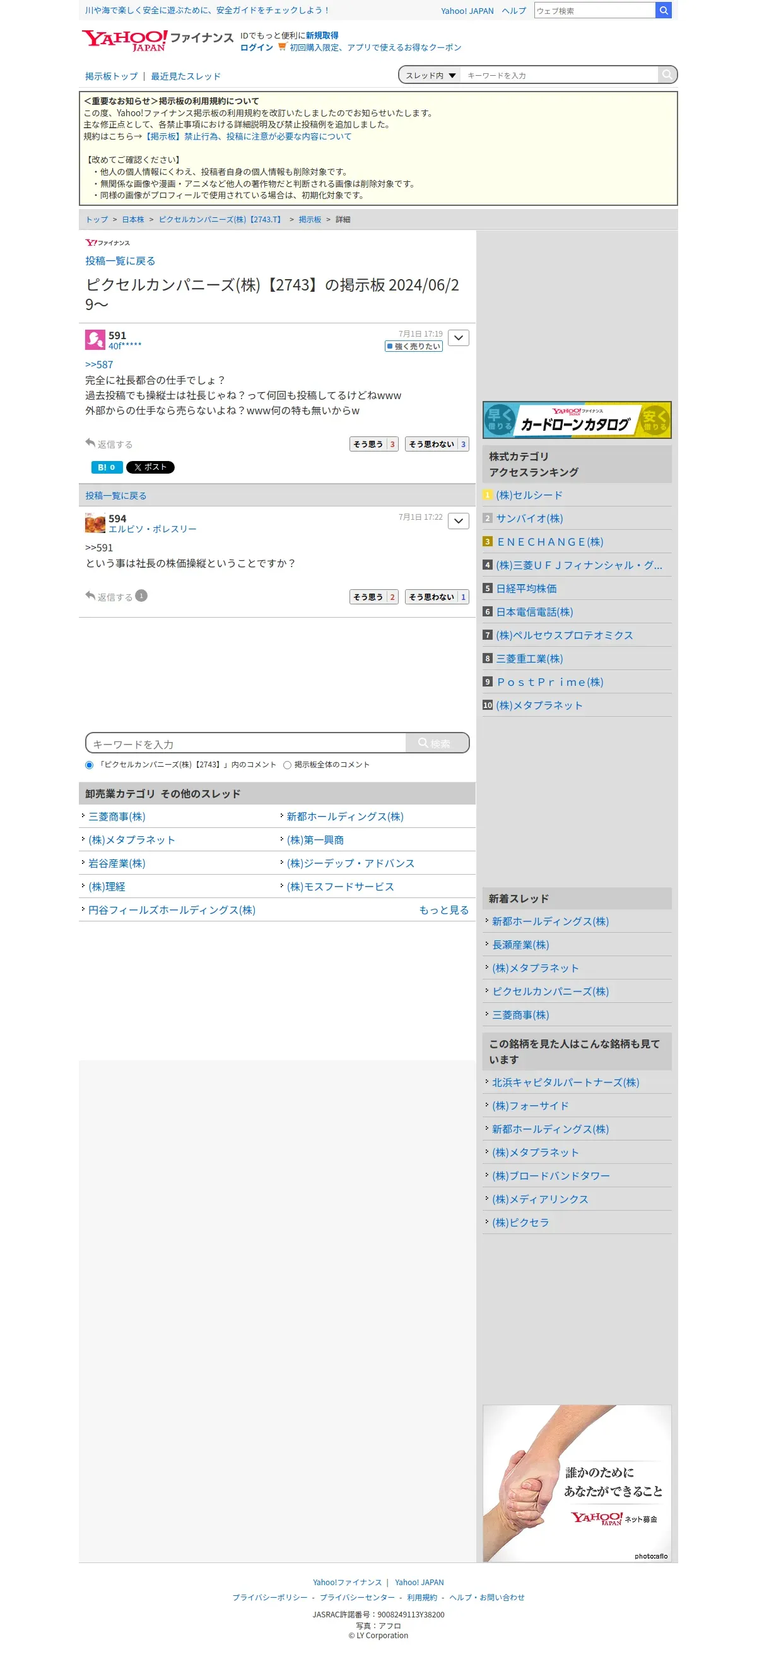757x1654 pixels.
Task: Click the 新規取得 link
Action: click(322, 35)
